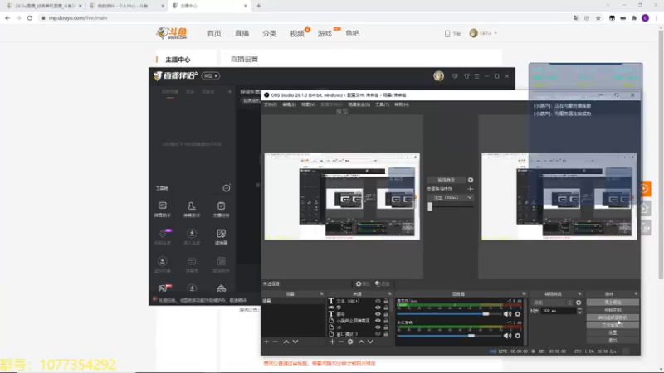
Task: Open Settings from the OBS controls panel
Action: pyautogui.click(x=613, y=333)
